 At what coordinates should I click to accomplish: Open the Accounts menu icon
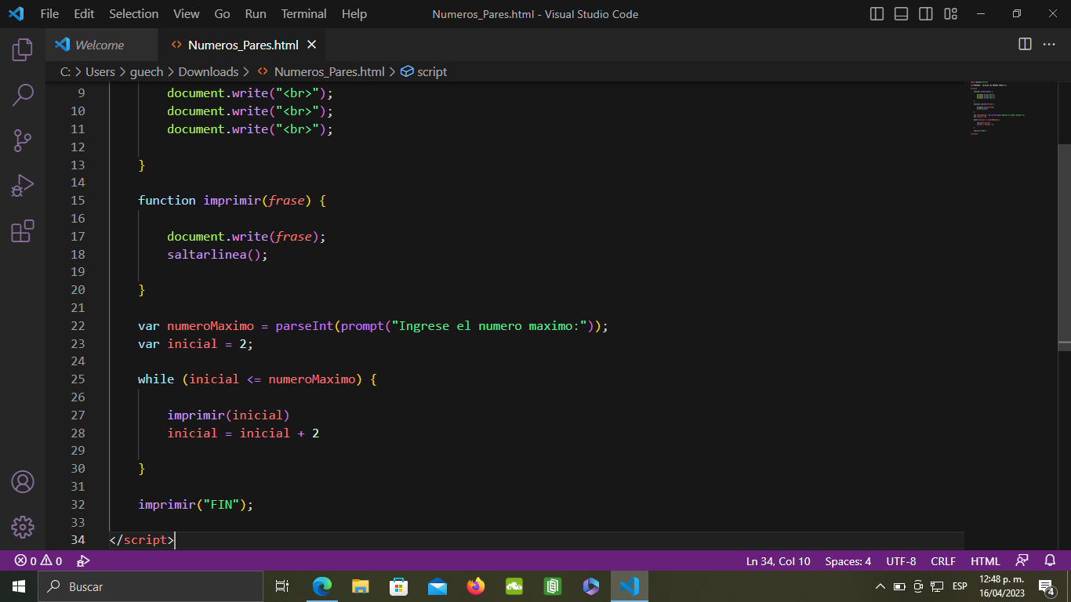pos(23,481)
